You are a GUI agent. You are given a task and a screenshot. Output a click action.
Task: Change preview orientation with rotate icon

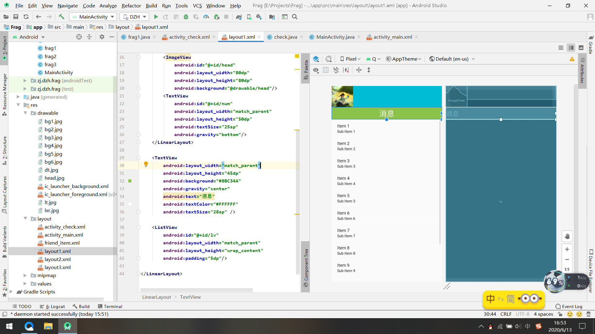tap(328, 58)
